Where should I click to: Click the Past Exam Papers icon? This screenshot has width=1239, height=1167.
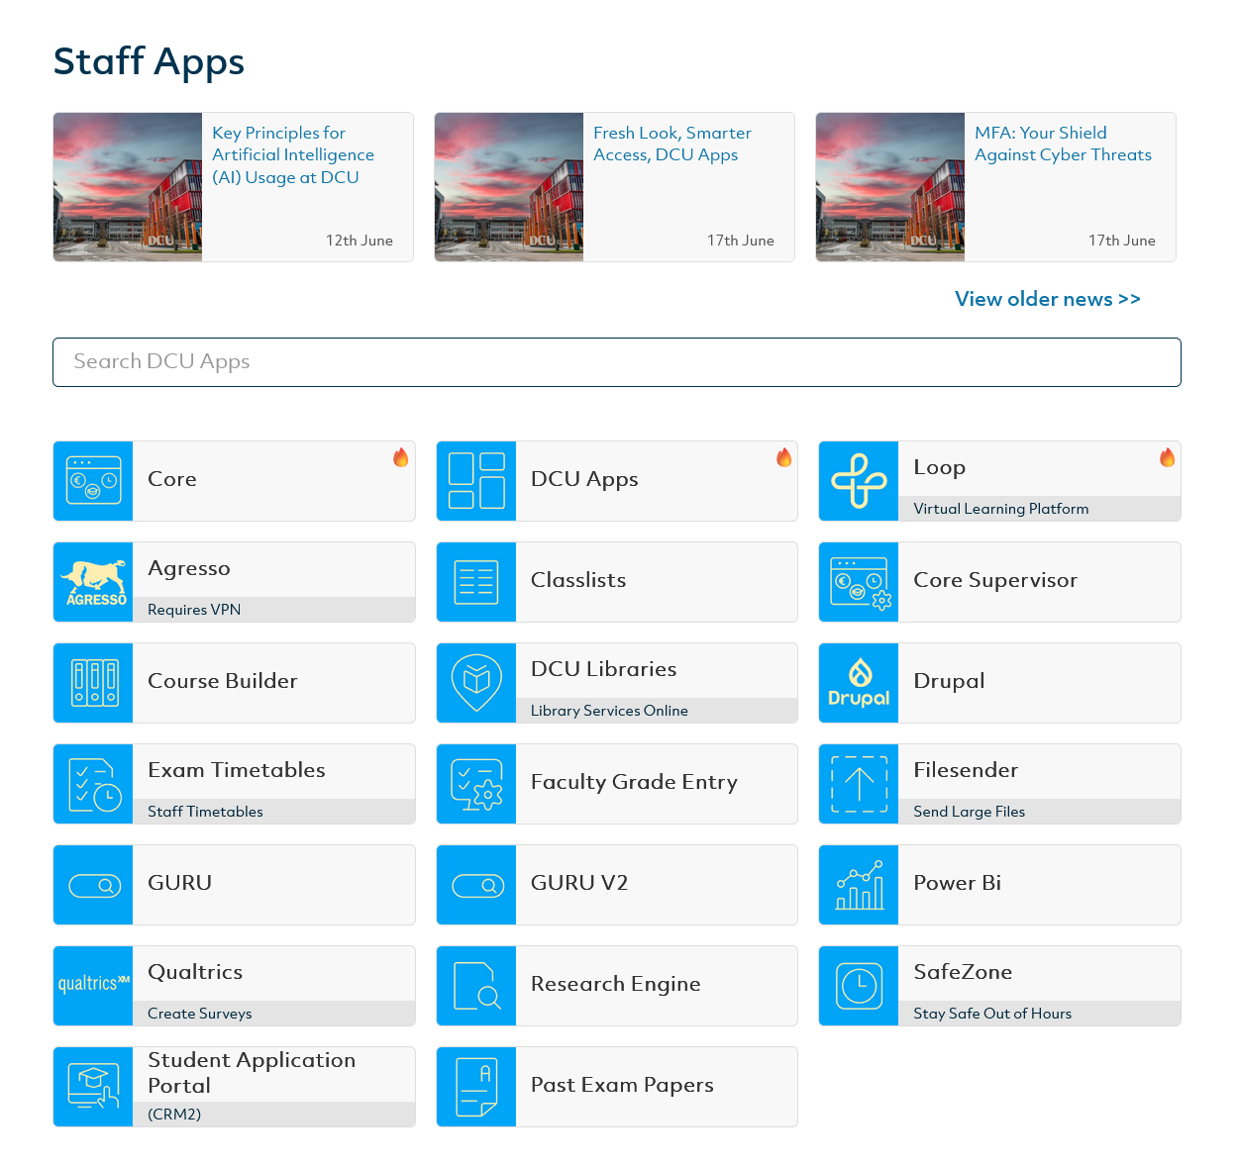pos(476,1087)
